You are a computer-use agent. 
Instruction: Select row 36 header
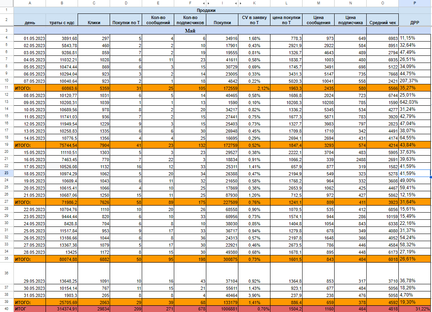7,273
